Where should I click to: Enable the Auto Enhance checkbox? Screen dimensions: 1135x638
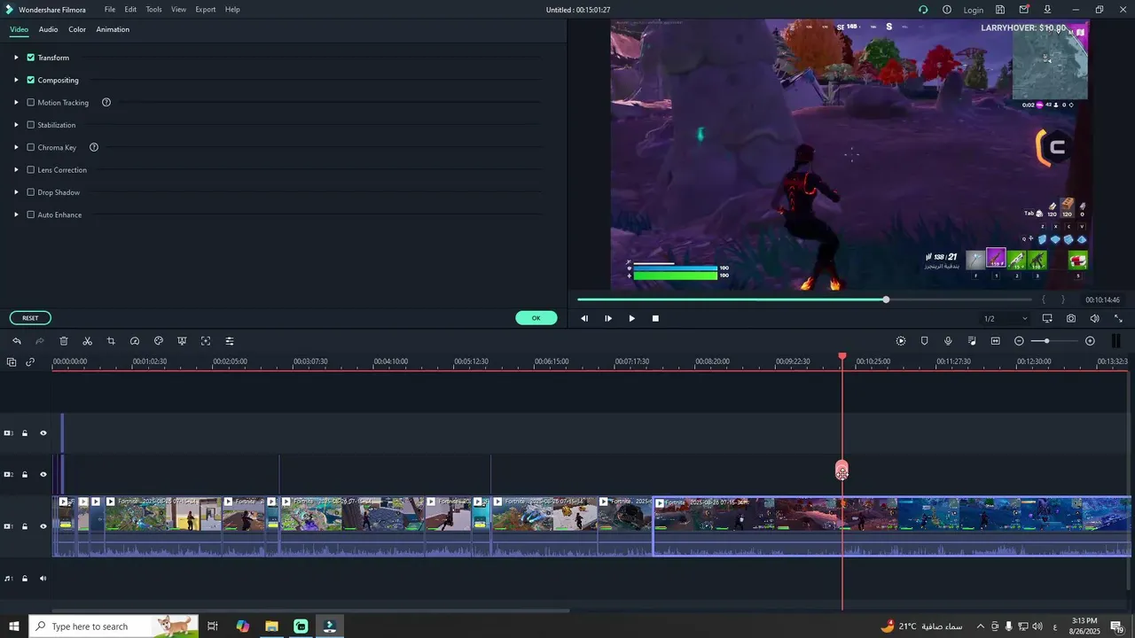[x=31, y=214]
